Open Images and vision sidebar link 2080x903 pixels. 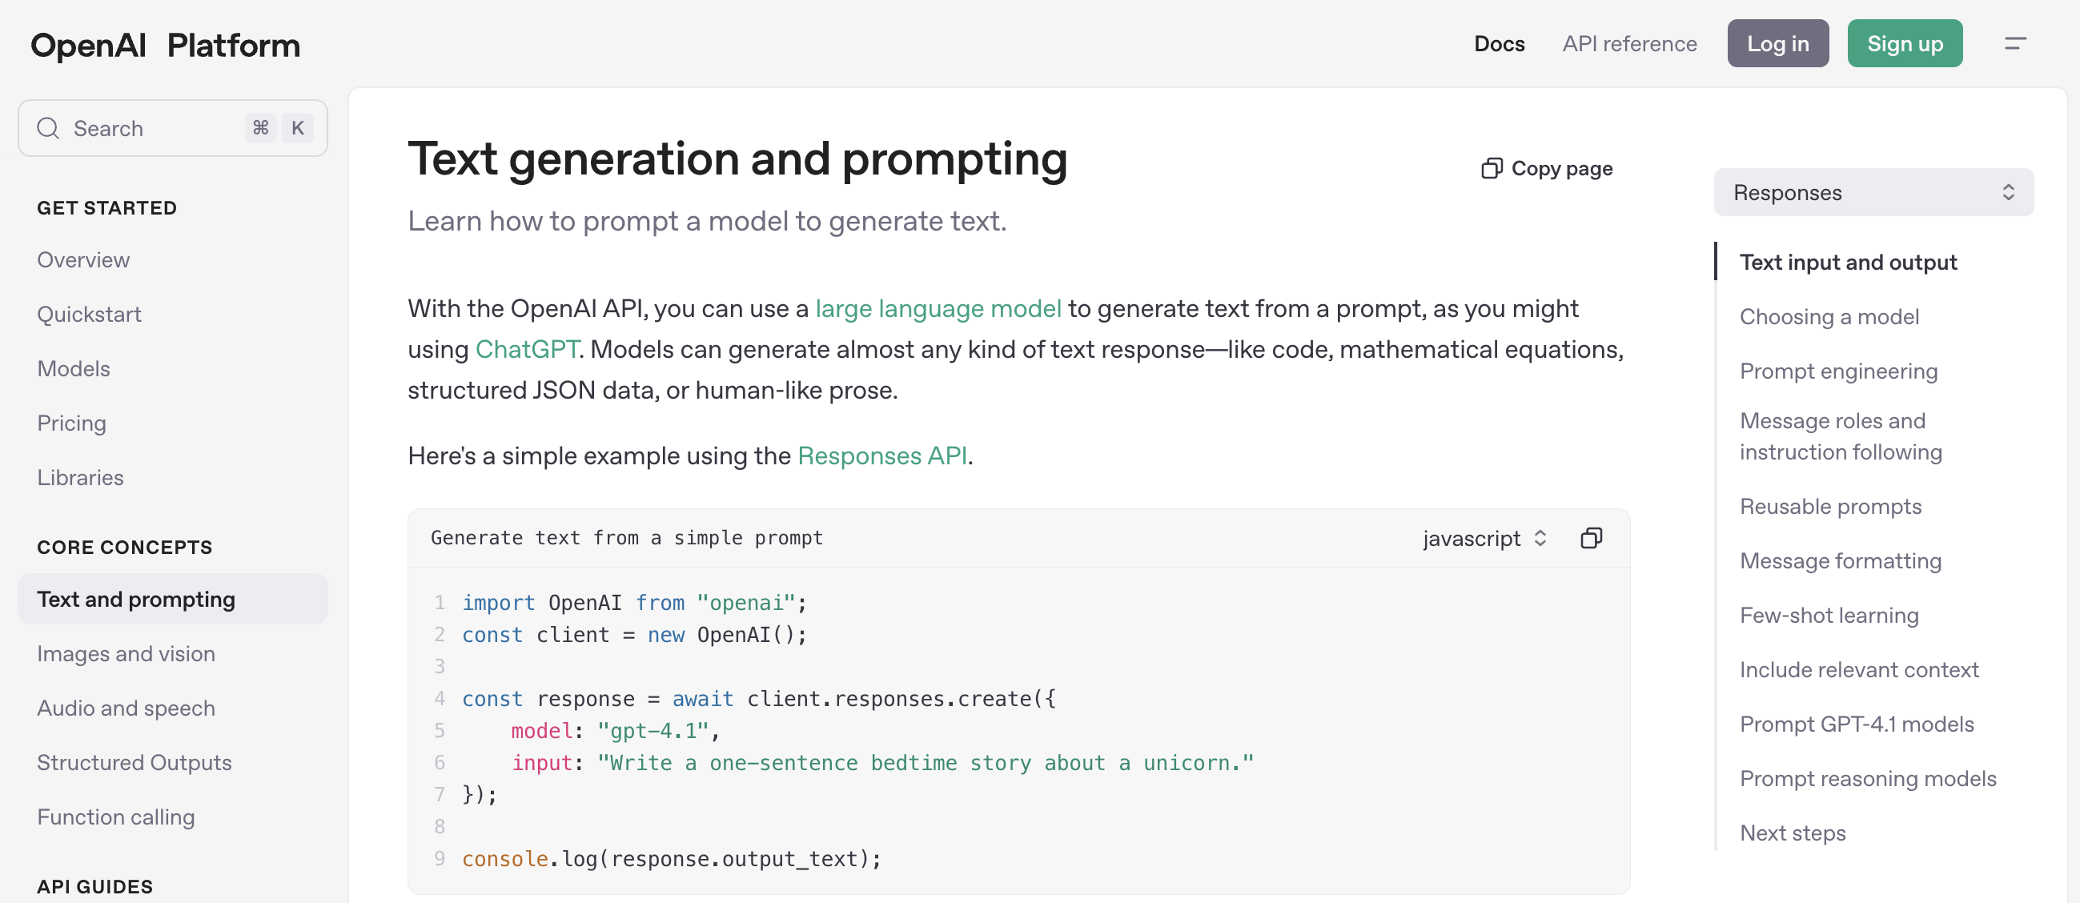coord(126,653)
